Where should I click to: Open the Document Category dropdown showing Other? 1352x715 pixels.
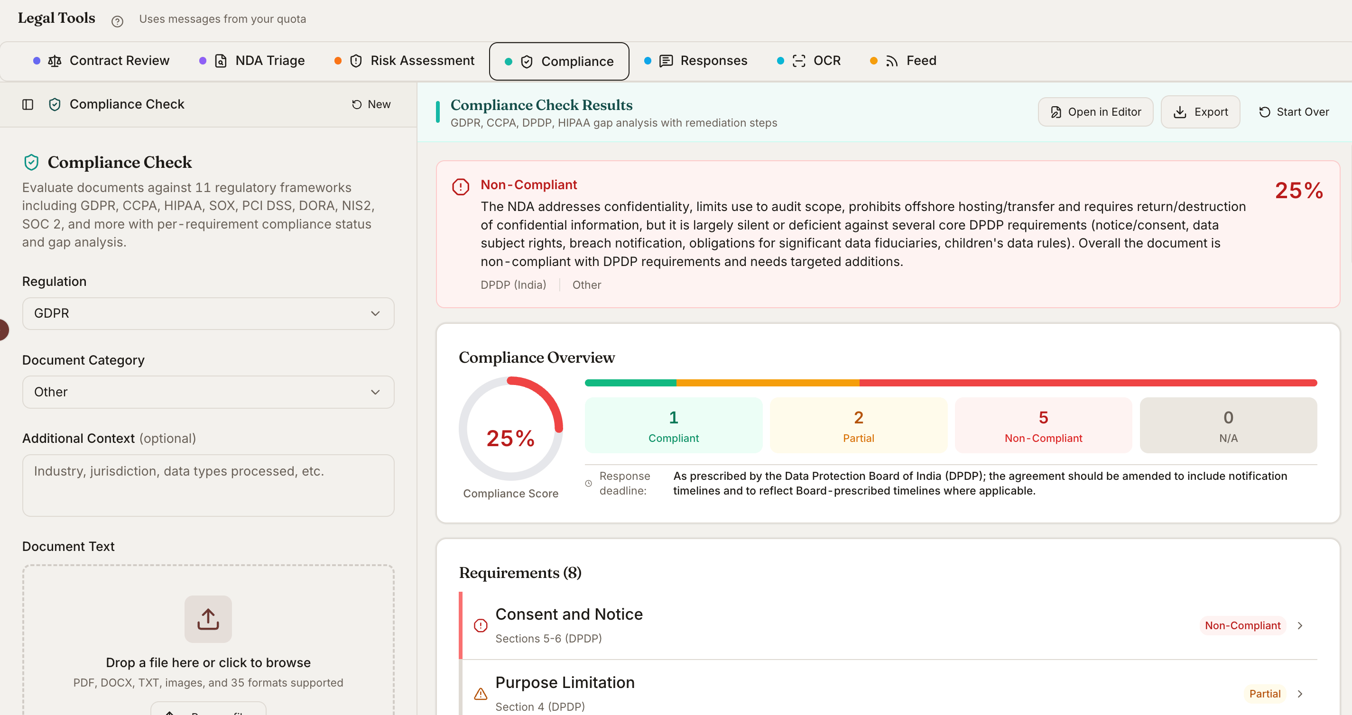[208, 392]
